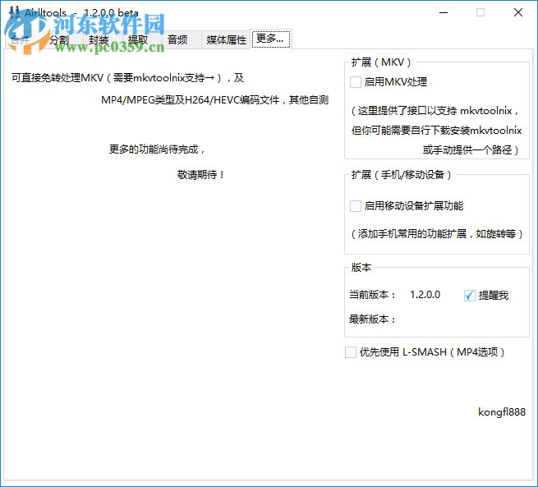Click the 当前版本 1.2.0.0 value
The width and height of the screenshot is (538, 487).
tap(425, 295)
